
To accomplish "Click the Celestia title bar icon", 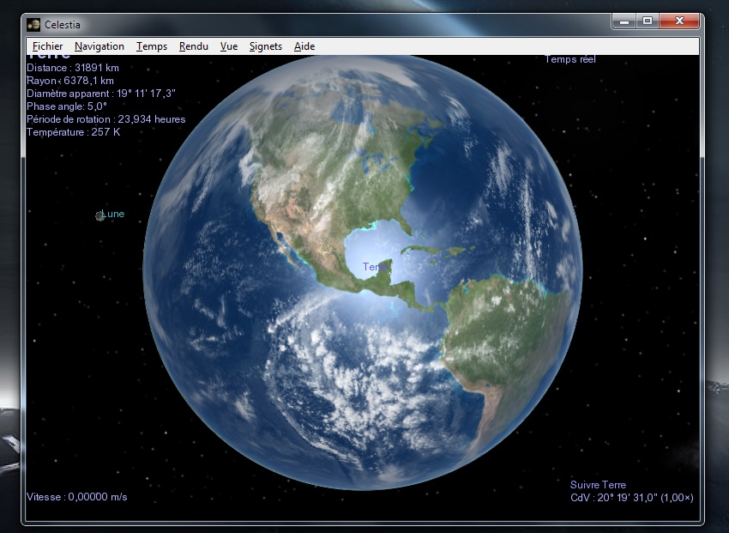I will click(x=33, y=25).
